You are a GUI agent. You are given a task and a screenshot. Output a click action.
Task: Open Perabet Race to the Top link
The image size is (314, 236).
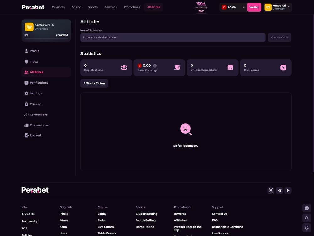coord(188,228)
